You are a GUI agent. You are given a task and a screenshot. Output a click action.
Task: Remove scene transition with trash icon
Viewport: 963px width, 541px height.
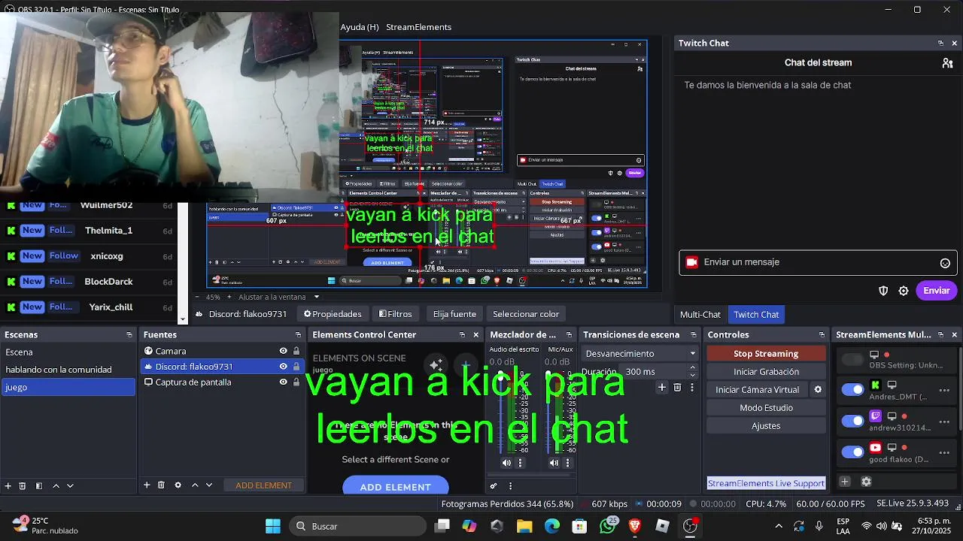pyautogui.click(x=677, y=388)
